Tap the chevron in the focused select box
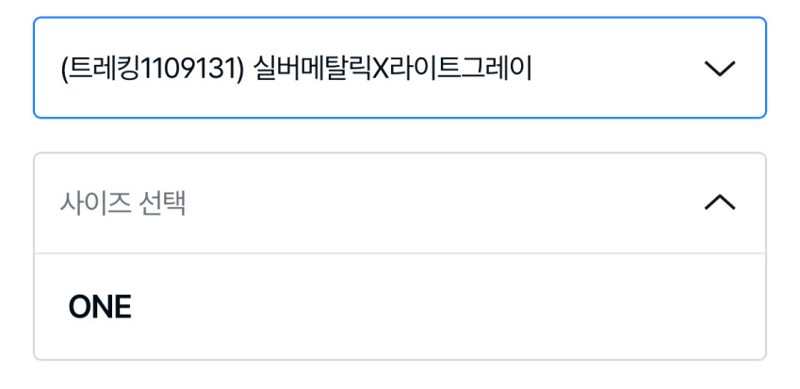Screen dimensions: 800x389 point(719,69)
